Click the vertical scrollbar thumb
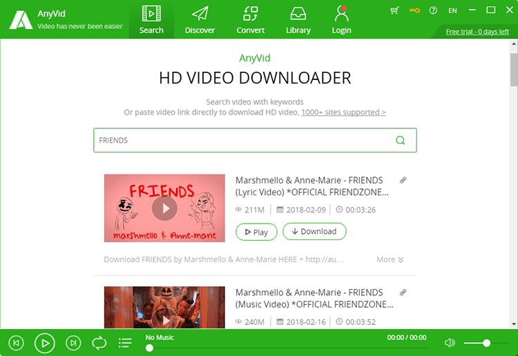 coord(514,70)
